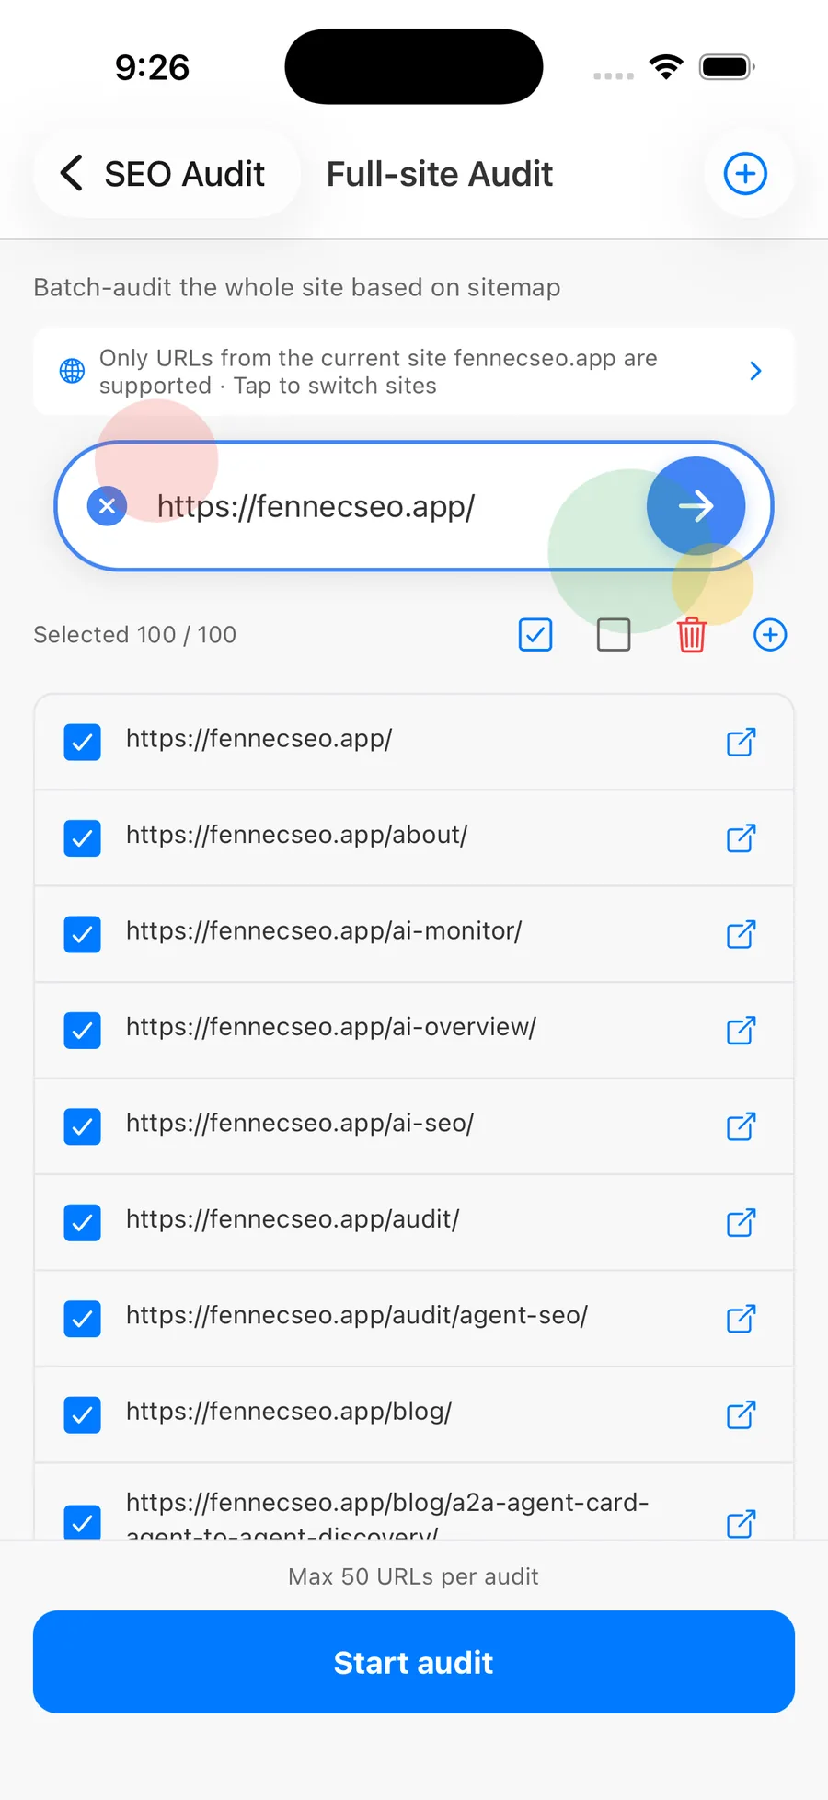Open https://fennecseo.app/ in external browser
Image resolution: width=828 pixels, height=1800 pixels.
coord(742,742)
